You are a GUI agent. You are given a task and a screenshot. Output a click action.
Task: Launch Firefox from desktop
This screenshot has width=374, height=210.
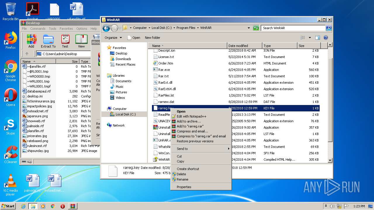pyautogui.click(x=11, y=40)
